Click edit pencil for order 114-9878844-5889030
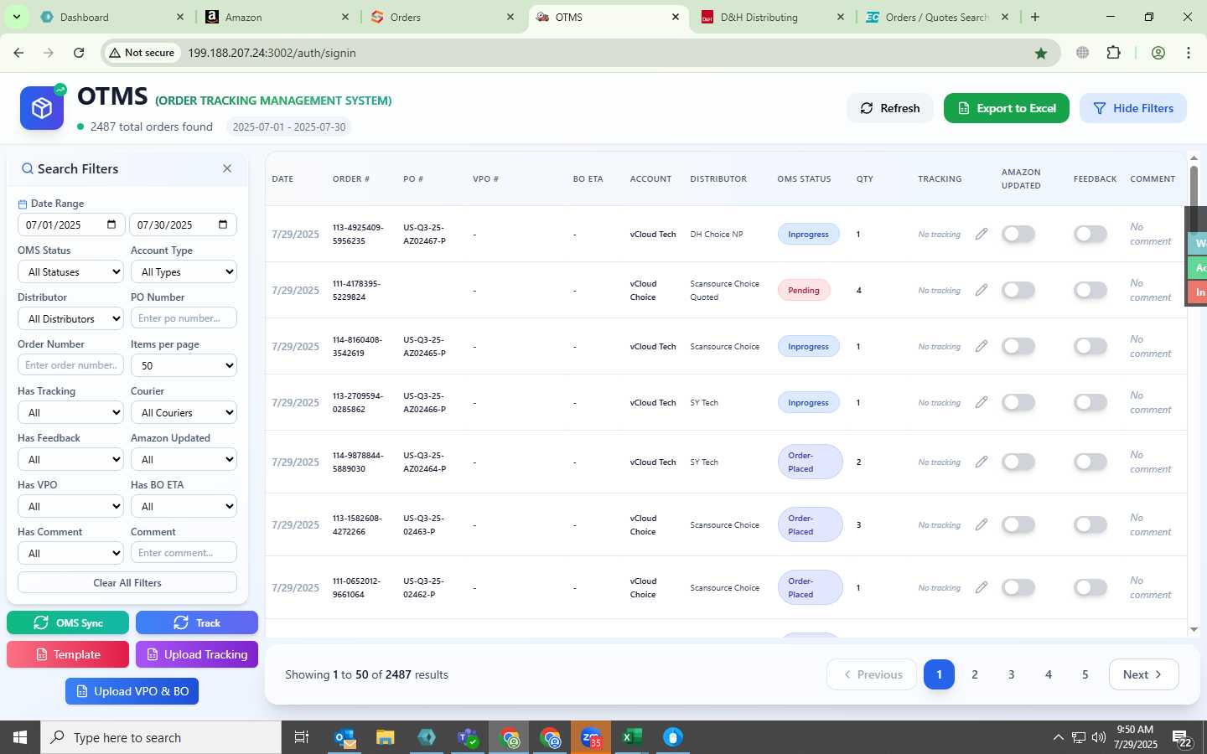The height and width of the screenshot is (754, 1207). (x=982, y=462)
